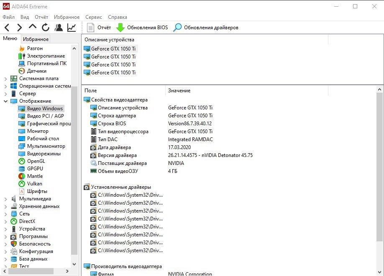Expand the Сеть node
This screenshot has height=276, width=384.
pos(5,214)
